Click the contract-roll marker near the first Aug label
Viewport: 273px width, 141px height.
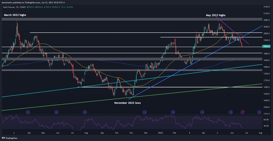tap(85, 112)
